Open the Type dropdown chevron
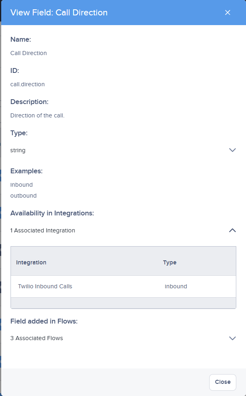Screen dimensions: 246x396 coord(232,150)
